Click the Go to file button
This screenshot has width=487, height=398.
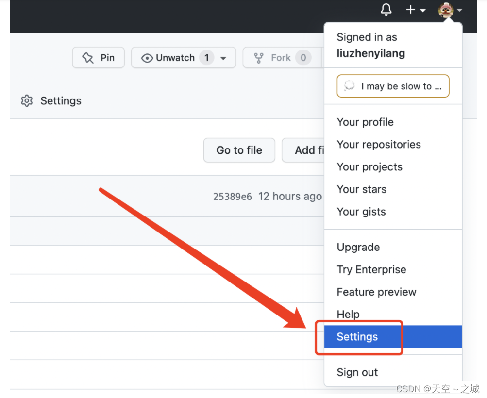coord(239,150)
